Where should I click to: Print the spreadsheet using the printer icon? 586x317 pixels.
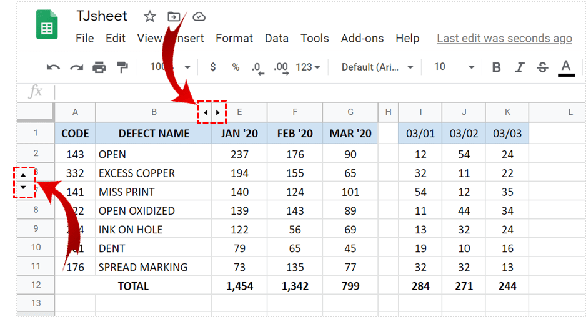pos(99,67)
